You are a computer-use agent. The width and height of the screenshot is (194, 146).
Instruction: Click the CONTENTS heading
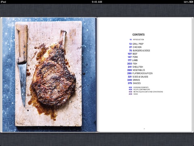(139, 34)
